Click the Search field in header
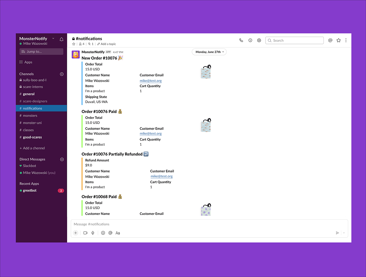Viewport: 366px width, 277px height. (x=294, y=40)
